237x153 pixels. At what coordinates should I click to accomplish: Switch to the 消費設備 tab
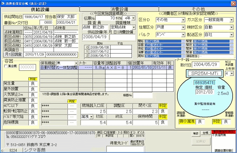click(119, 9)
